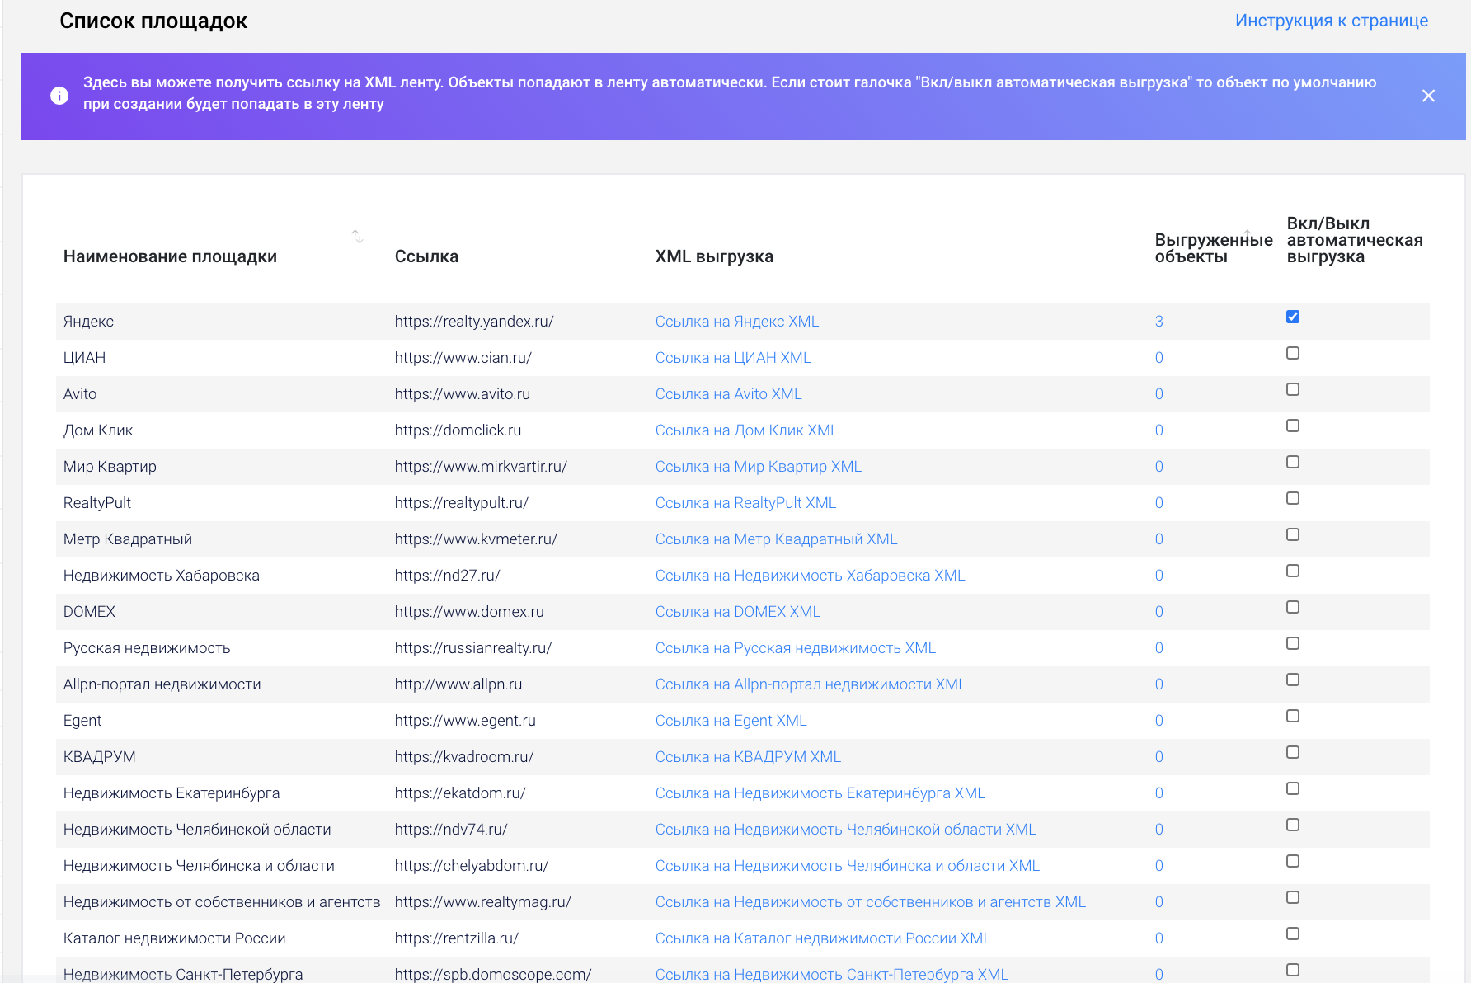Uncheck auto-upload checkbox for Яндекс
The width and height of the screenshot is (1471, 983).
[x=1293, y=317]
